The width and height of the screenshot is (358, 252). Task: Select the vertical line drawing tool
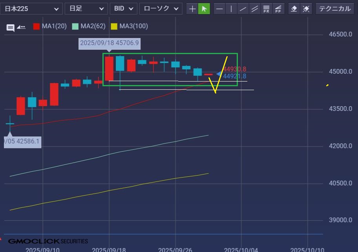coord(231,9)
